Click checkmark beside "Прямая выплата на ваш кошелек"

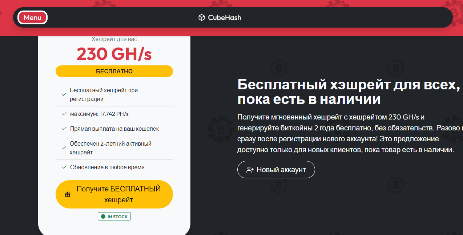(x=64, y=129)
